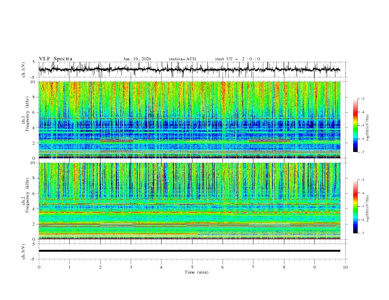Click time axis tick label "6"

pos(222,267)
